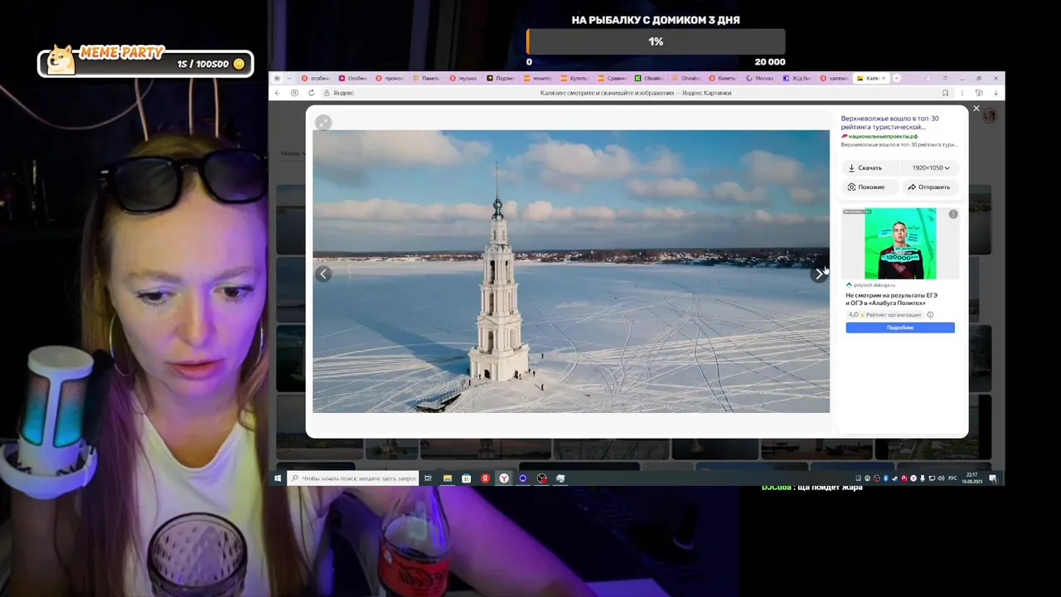Click the stream goal progress bar at 1%
The height and width of the screenshot is (597, 1061).
[656, 41]
